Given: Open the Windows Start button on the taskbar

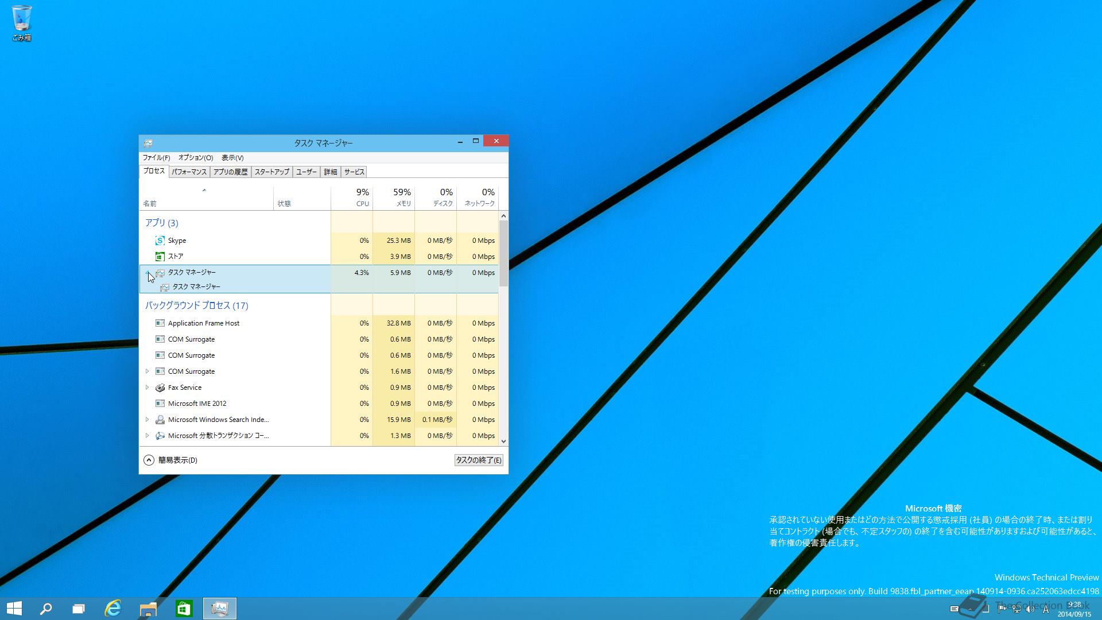Looking at the screenshot, I should click(14, 609).
